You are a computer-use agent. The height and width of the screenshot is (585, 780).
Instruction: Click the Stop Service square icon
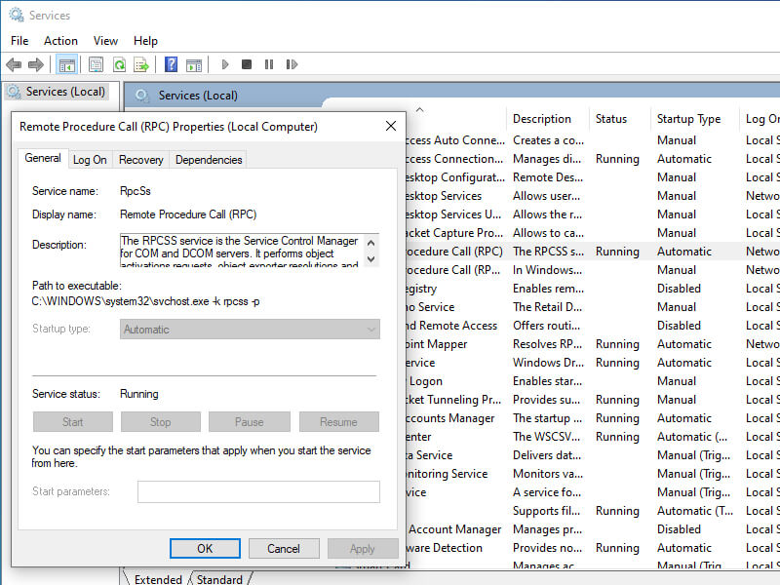(247, 64)
